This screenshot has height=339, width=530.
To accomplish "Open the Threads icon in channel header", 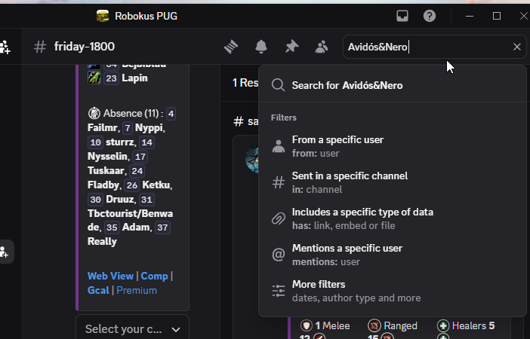I will (231, 47).
